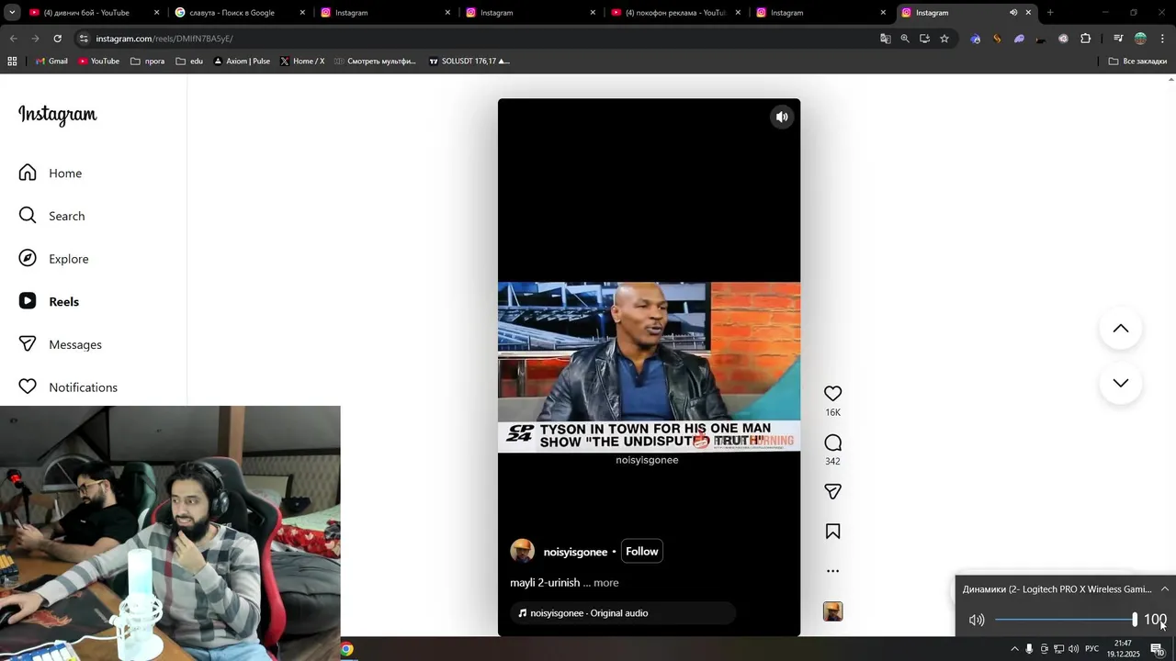Save the reel with bookmark icon
Image resolution: width=1176 pixels, height=661 pixels.
(832, 531)
